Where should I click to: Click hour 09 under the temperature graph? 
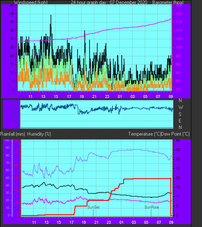[x=171, y=222]
